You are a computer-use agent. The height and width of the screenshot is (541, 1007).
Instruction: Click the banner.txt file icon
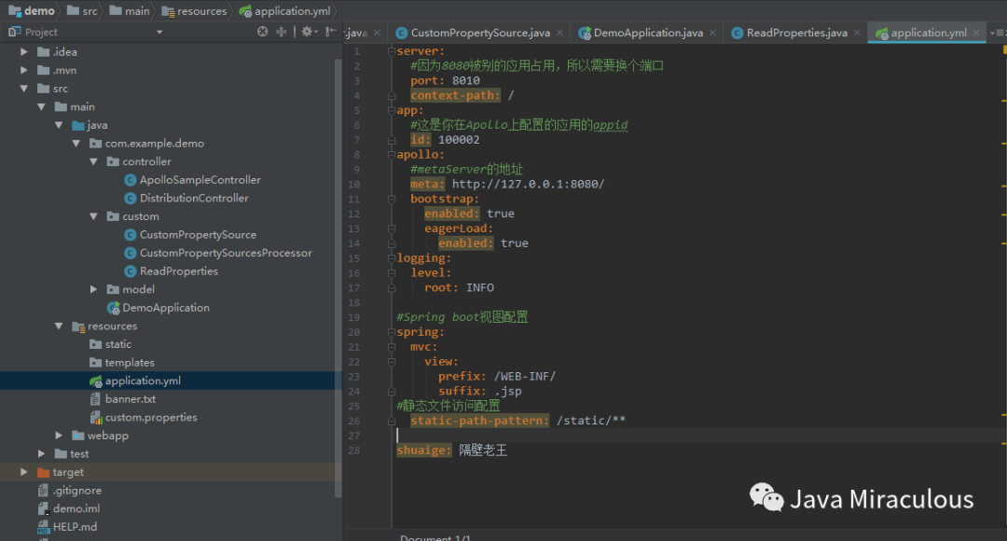tap(96, 399)
